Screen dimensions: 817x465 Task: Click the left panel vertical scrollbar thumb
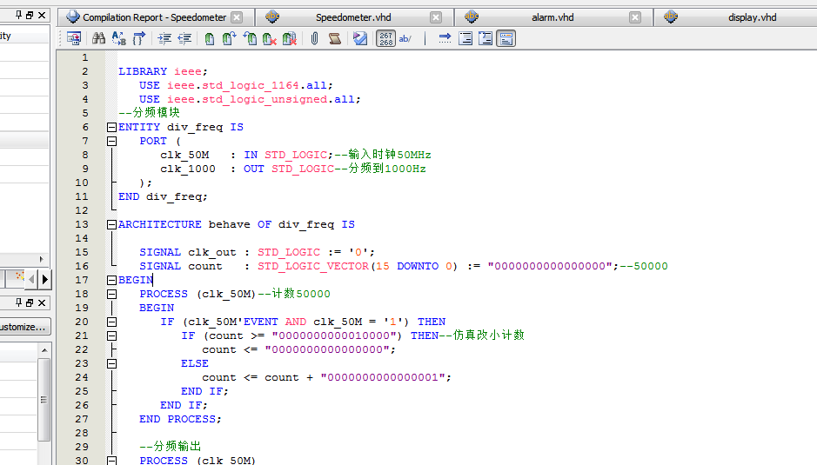(44, 400)
